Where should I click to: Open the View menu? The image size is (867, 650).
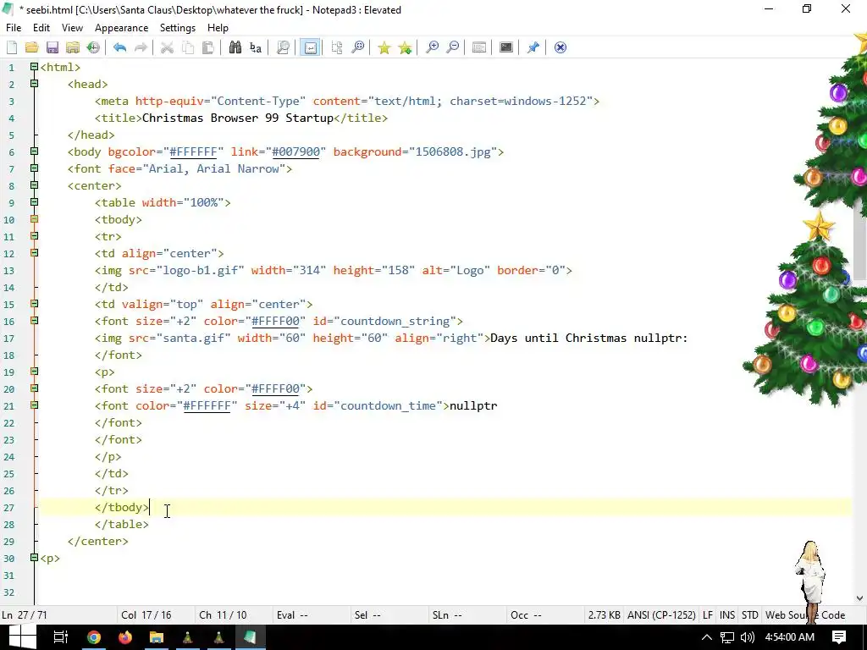coord(72,28)
